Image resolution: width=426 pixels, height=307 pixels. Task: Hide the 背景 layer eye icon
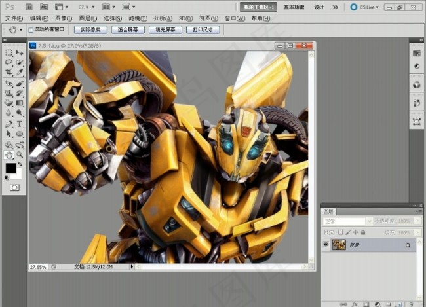pyautogui.click(x=326, y=245)
